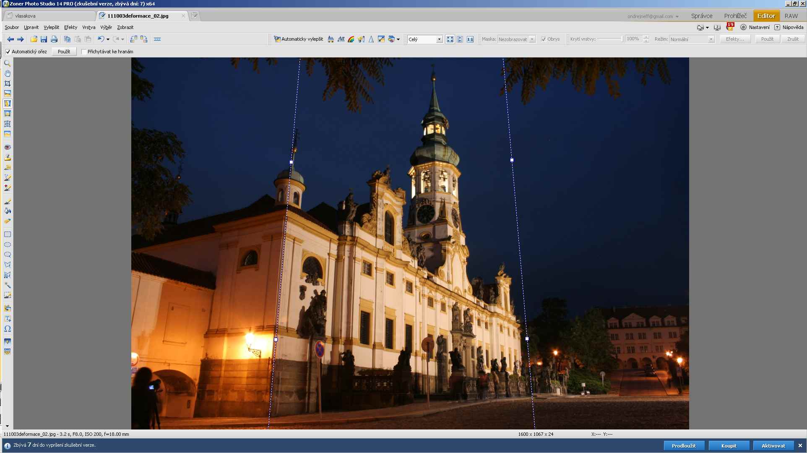Click the Koupit button

tap(729, 445)
